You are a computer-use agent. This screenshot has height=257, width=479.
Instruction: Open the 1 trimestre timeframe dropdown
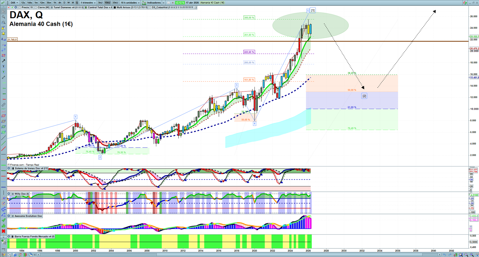88,3
